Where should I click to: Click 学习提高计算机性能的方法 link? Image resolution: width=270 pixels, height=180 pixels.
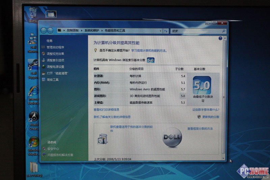pos(149,51)
